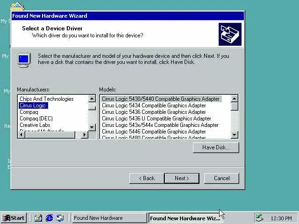Choose Cirrus Logic 5446 Compatible Graphics Adapter
Viewport: 299px width, 224px height.
154,132
